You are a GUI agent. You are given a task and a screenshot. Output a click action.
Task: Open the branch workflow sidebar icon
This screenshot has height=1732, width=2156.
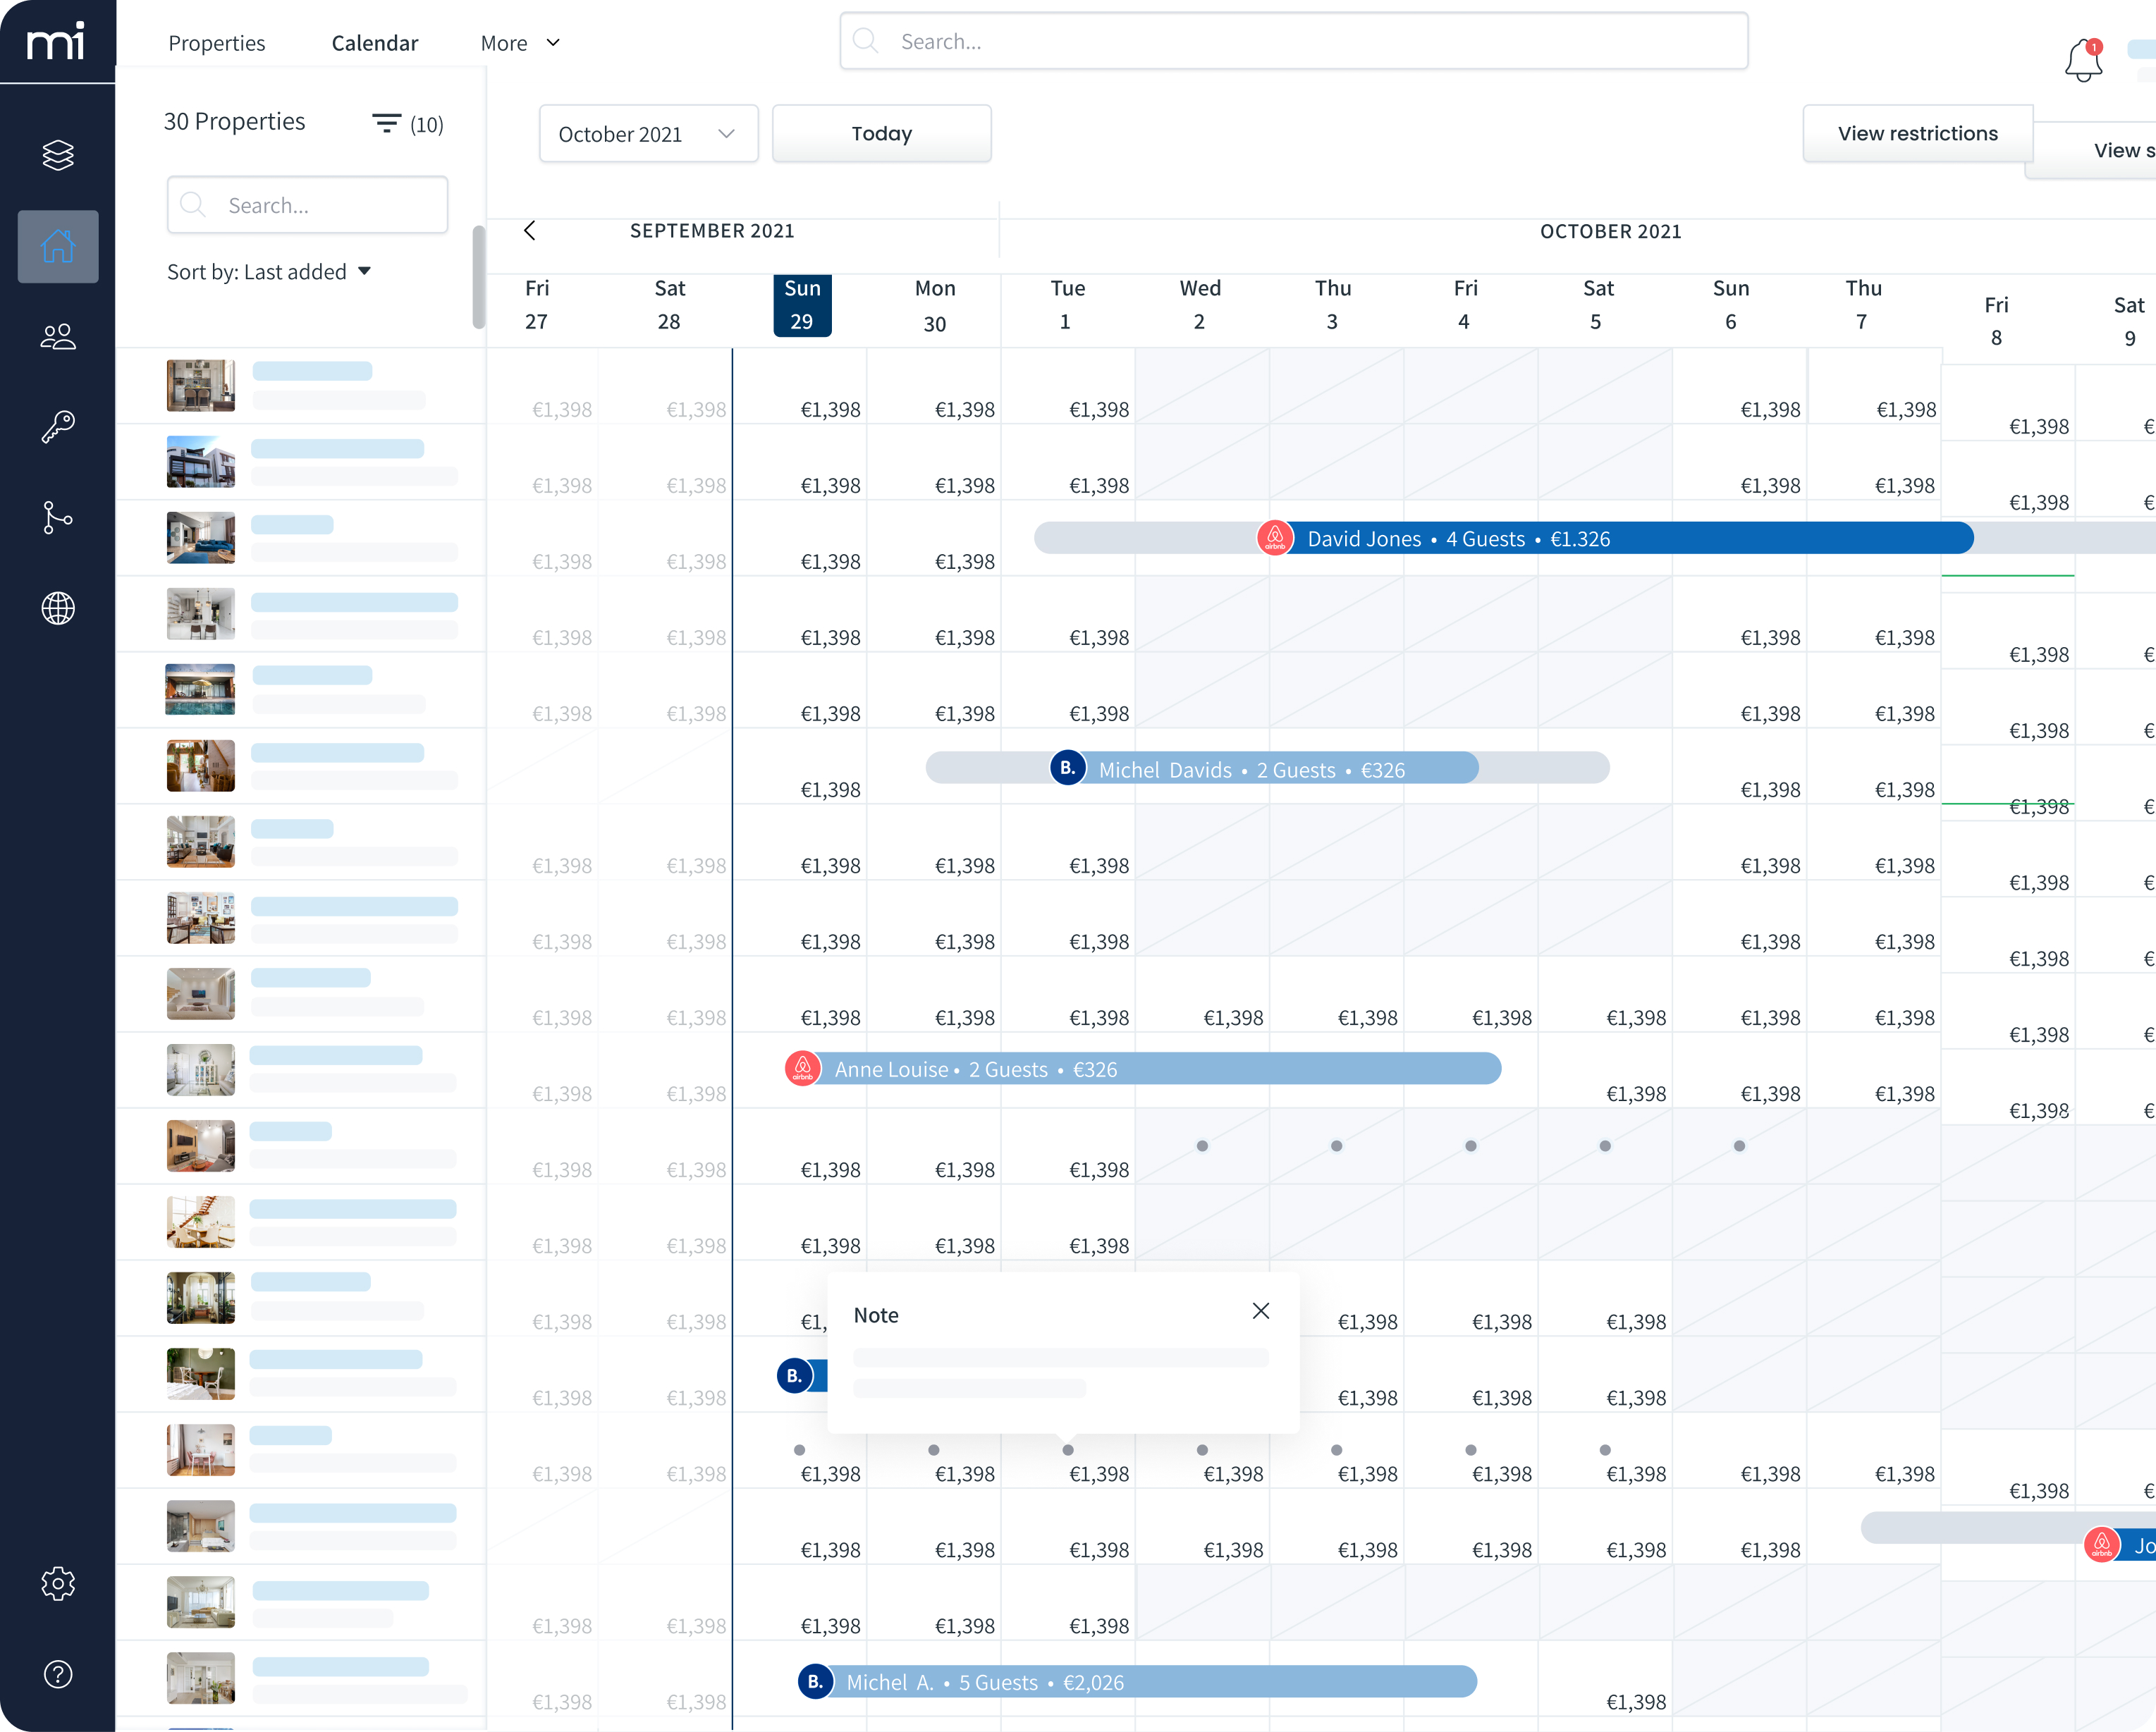click(58, 518)
